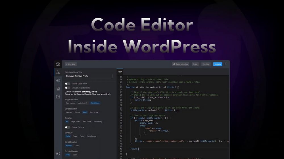284x159 pixels.
Task: Switch to the PHP editor tab
Action: point(120,72)
